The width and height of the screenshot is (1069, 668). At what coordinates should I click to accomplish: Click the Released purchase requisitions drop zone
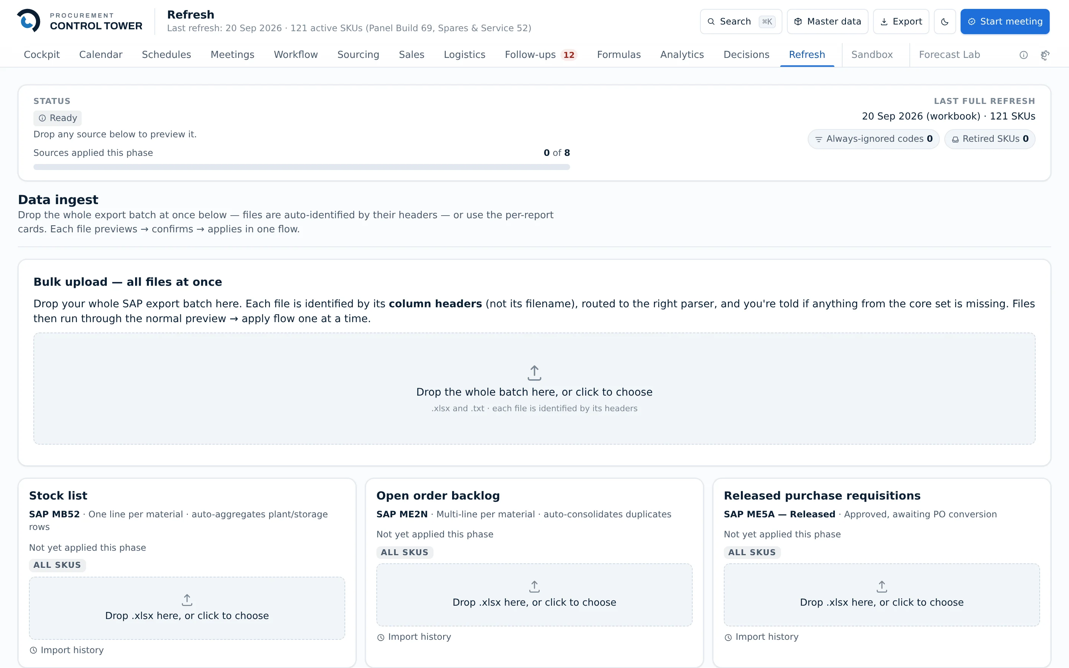point(882,595)
